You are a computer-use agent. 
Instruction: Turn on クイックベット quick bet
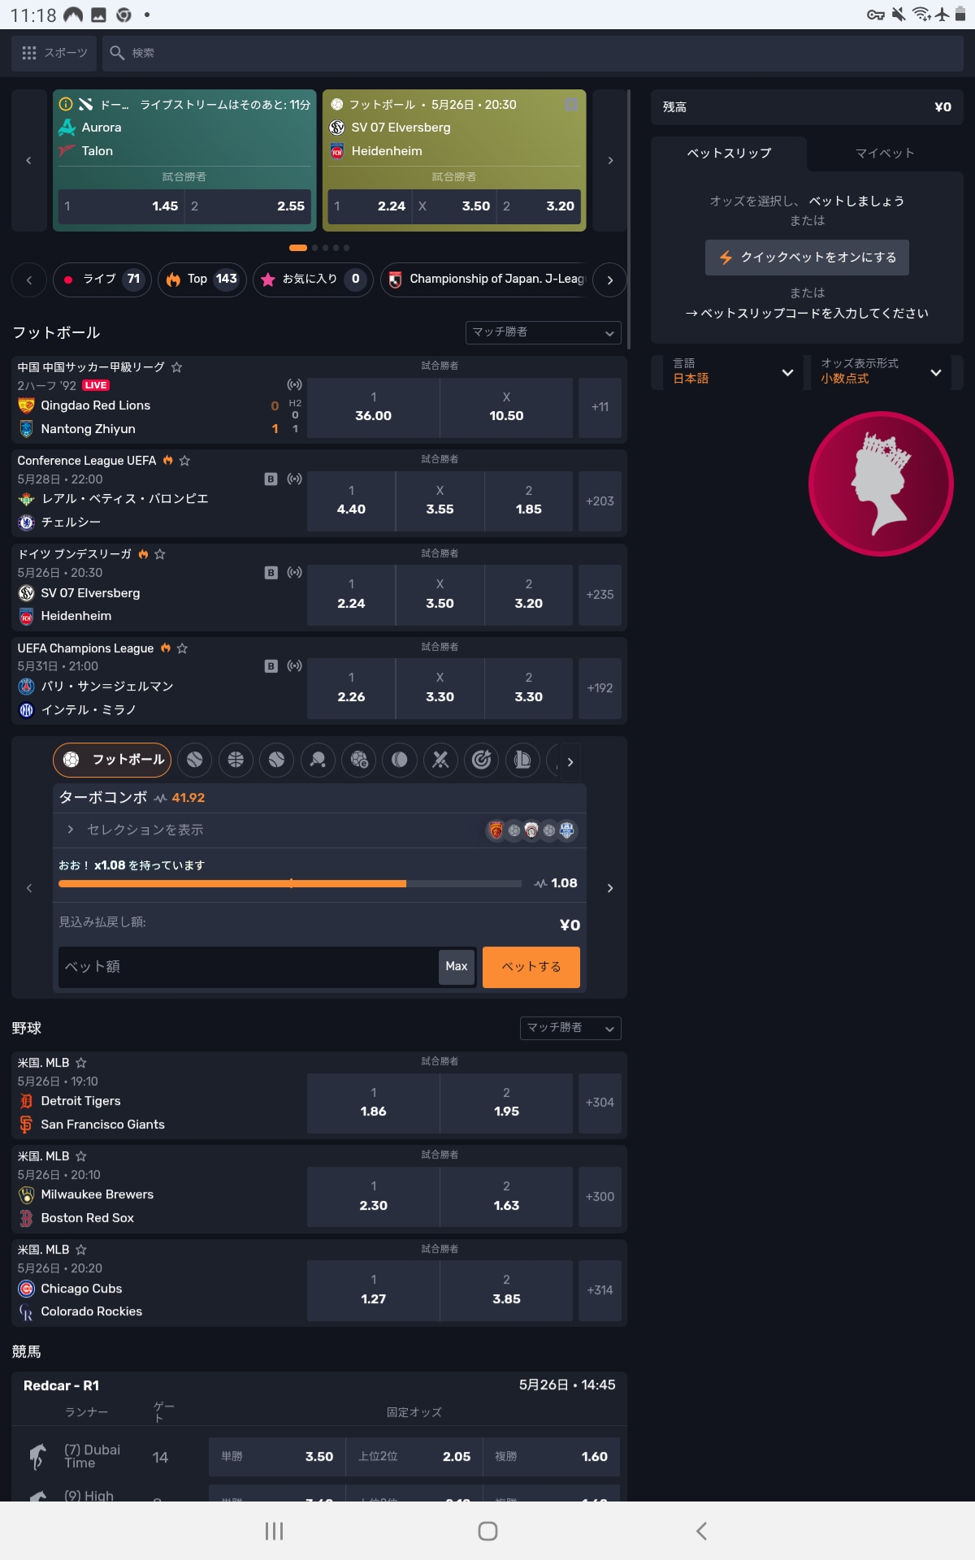tap(807, 258)
